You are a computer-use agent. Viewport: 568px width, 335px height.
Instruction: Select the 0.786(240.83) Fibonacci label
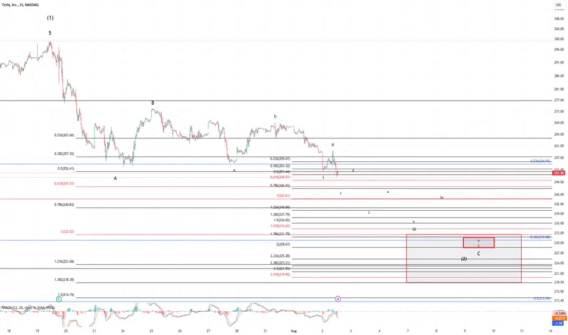[x=64, y=205]
